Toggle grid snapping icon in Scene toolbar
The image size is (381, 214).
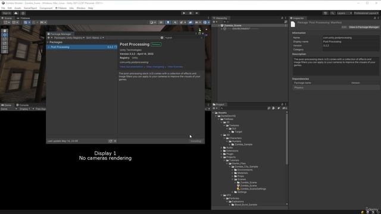[35, 23]
